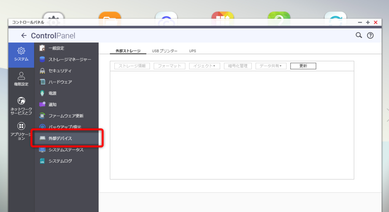Click the 暗号化管理 button
389x212 pixels.
coord(238,66)
